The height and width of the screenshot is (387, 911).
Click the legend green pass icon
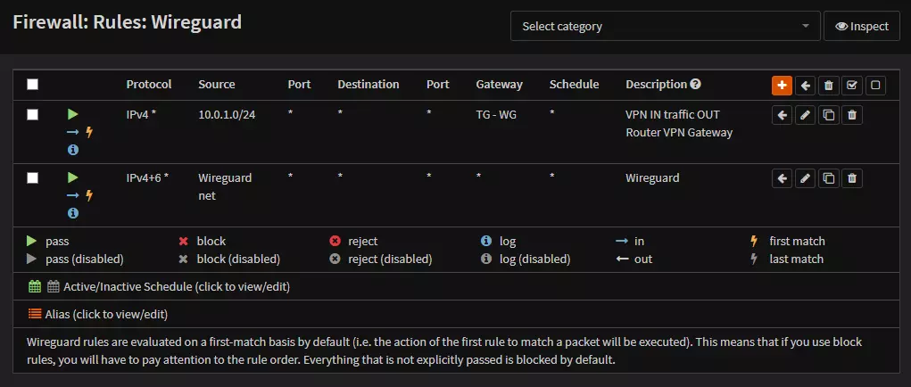coord(31,241)
